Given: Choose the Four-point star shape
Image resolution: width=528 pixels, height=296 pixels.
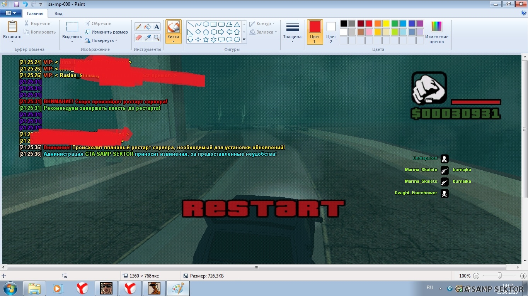Looking at the screenshot, I should (x=198, y=39).
